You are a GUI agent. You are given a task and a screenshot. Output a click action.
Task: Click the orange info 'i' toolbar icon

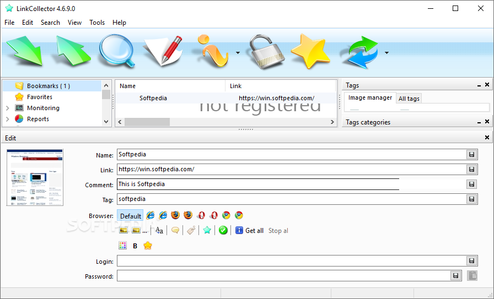(212, 51)
